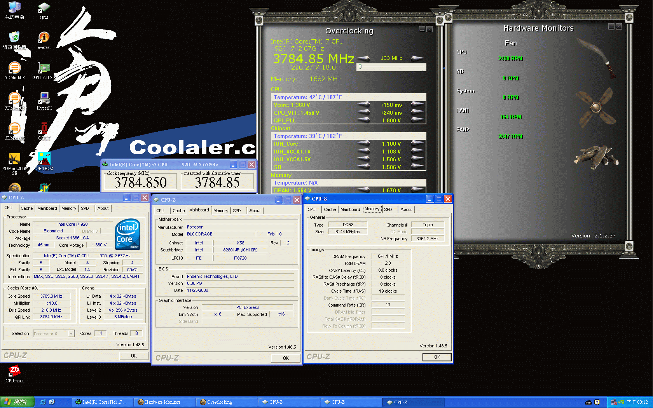
Task: Decrease CPU_VTT offset with left arrow
Action: 364,112
